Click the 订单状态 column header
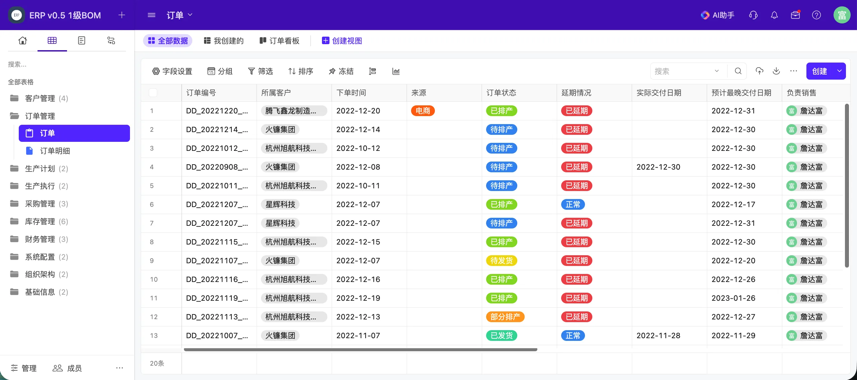857x380 pixels. [x=519, y=93]
